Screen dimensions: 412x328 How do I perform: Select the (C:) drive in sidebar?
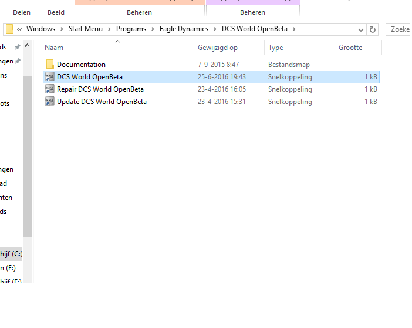pyautogui.click(x=11, y=254)
